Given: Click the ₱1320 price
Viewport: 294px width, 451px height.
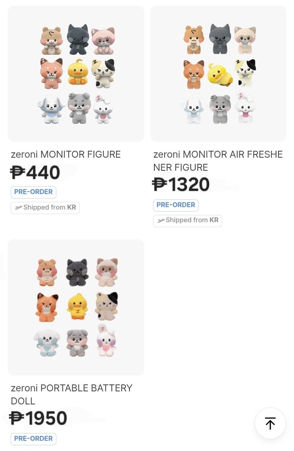Looking at the screenshot, I should coord(181,185).
